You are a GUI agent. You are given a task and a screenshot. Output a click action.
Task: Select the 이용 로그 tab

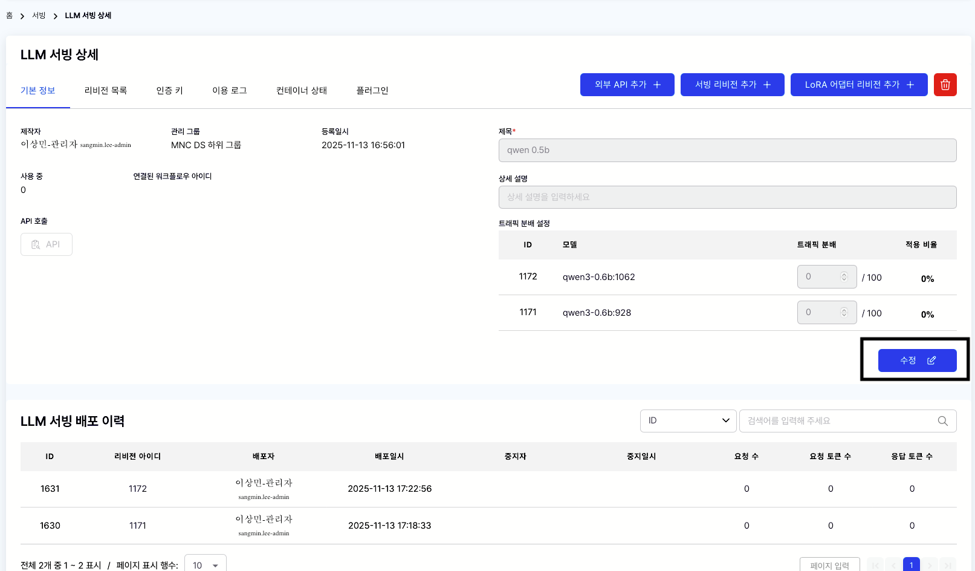coord(229,91)
